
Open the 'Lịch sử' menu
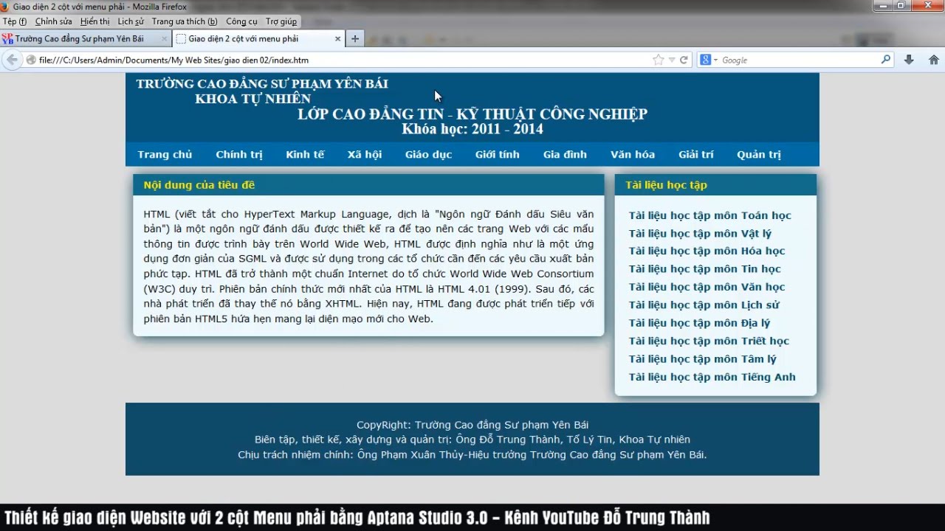(x=131, y=21)
